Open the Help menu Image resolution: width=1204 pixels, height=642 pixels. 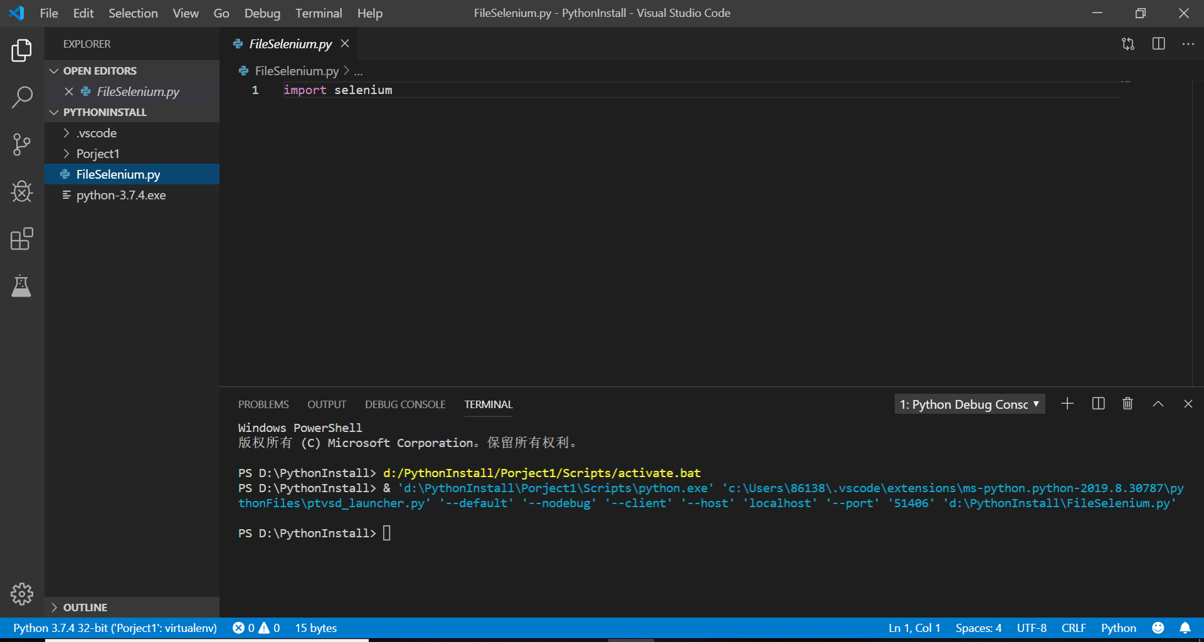pos(370,13)
